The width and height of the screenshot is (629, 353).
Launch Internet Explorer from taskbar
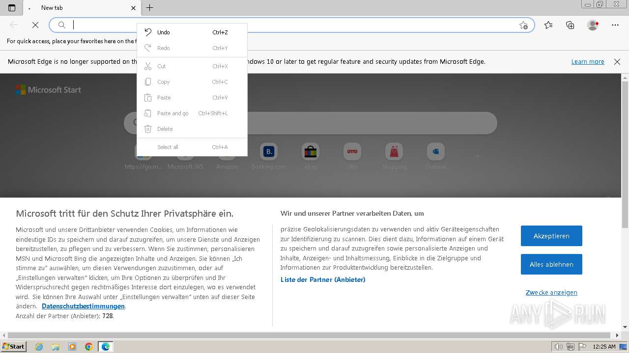click(39, 347)
